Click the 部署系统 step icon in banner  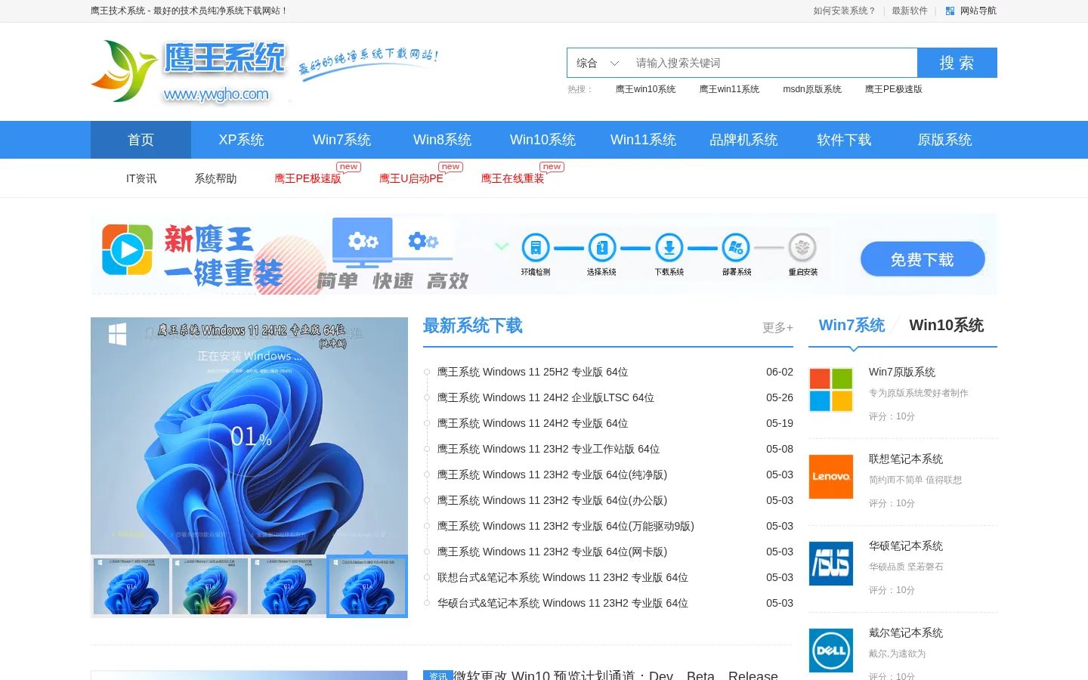(736, 248)
